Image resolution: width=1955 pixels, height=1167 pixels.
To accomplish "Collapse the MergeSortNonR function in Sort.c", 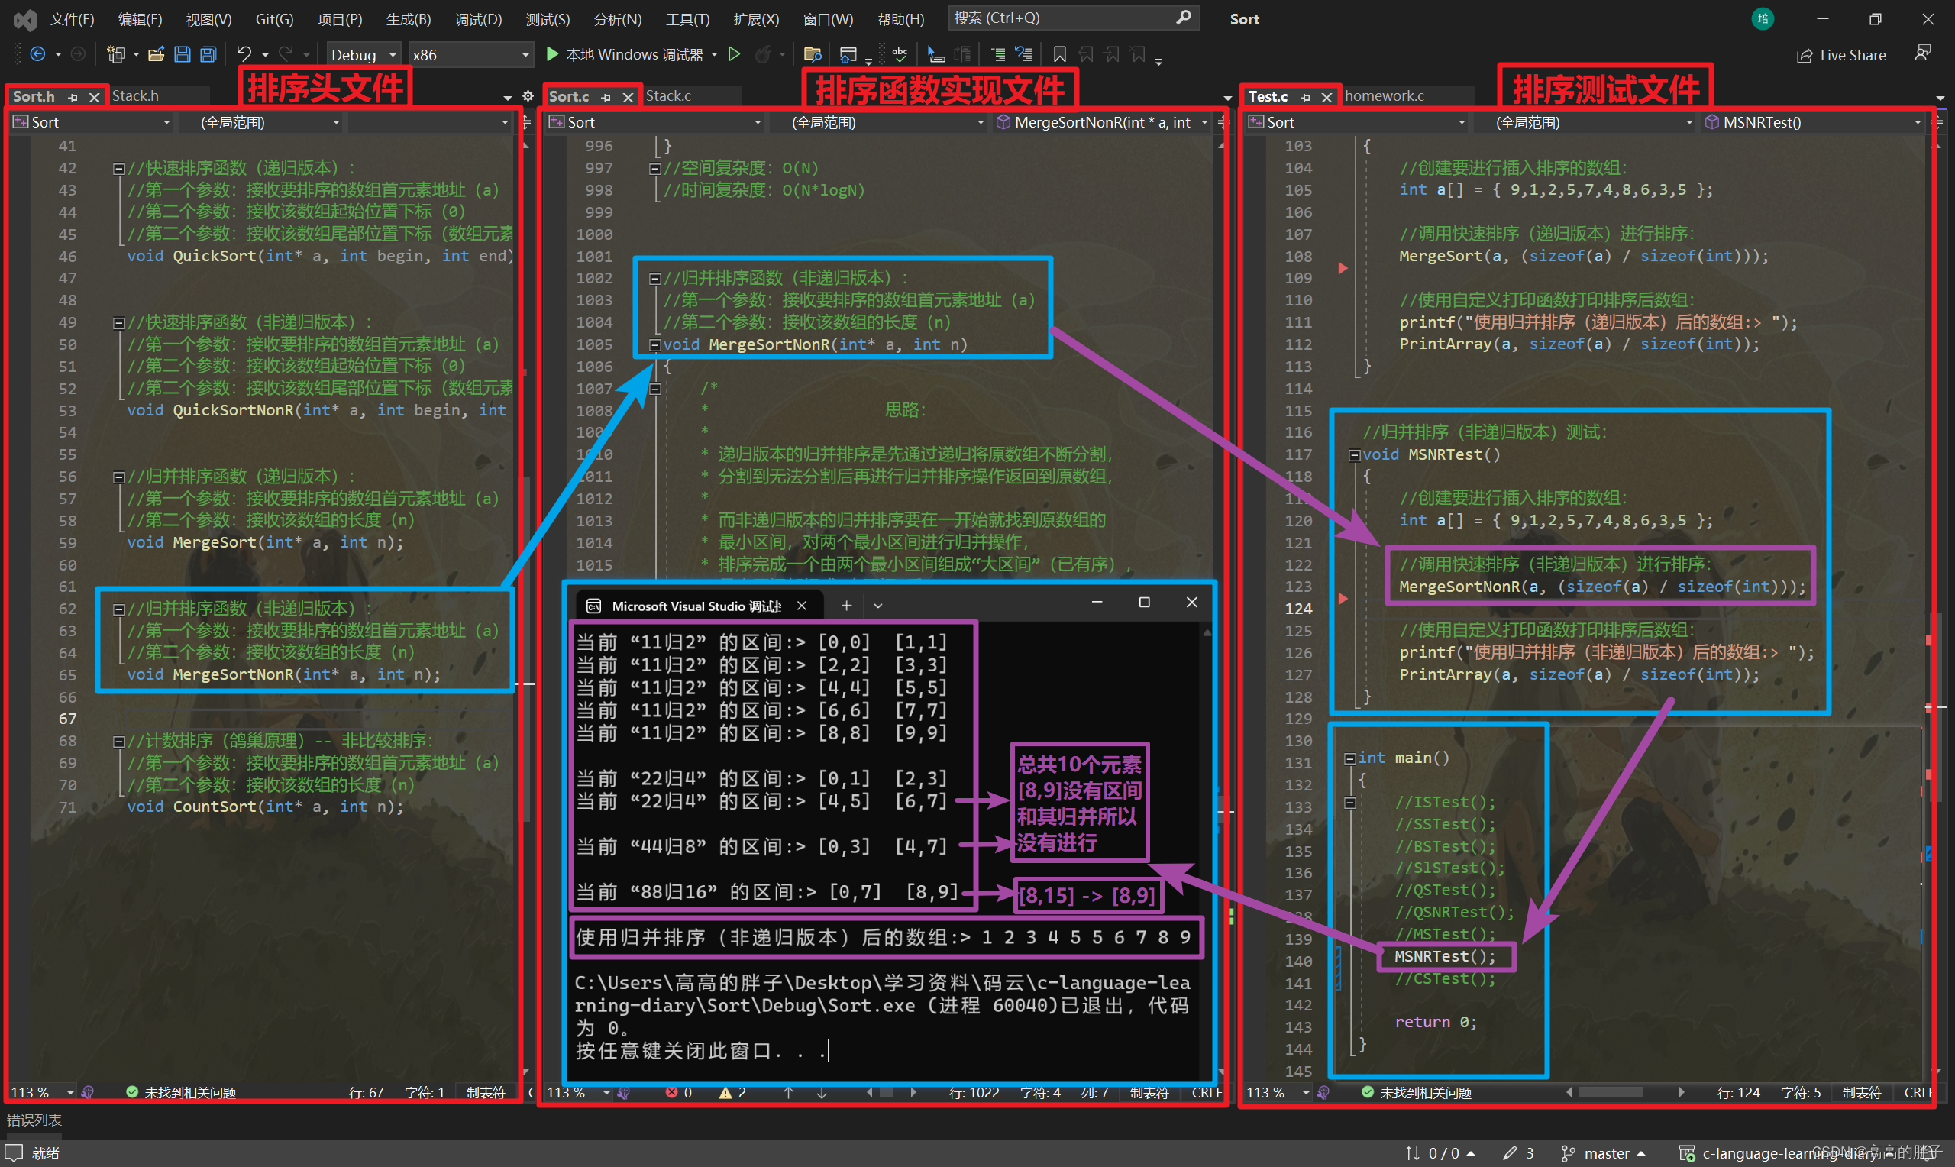I will [x=654, y=344].
